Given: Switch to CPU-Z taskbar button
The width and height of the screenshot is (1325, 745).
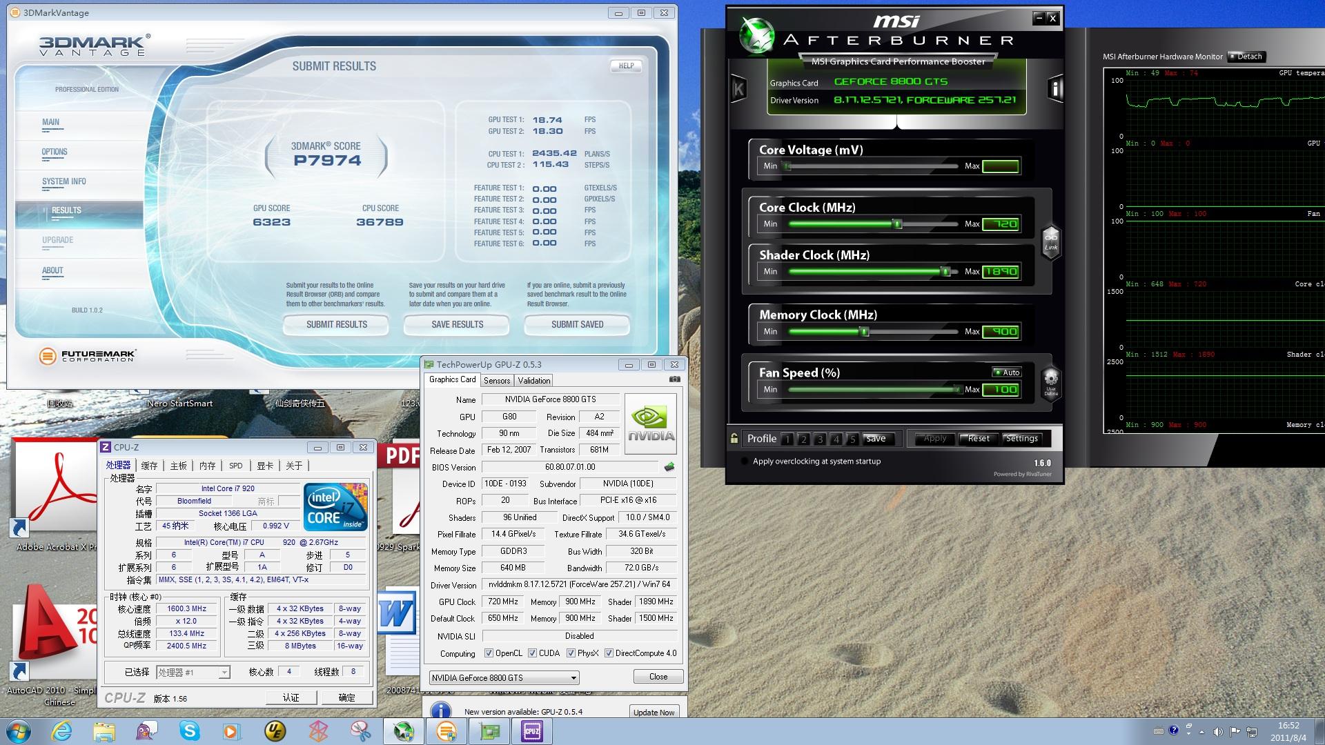Looking at the screenshot, I should click(532, 731).
